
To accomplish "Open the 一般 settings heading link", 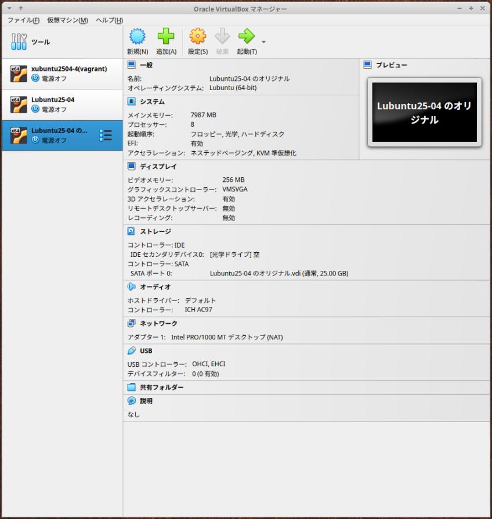I will pyautogui.click(x=146, y=65).
